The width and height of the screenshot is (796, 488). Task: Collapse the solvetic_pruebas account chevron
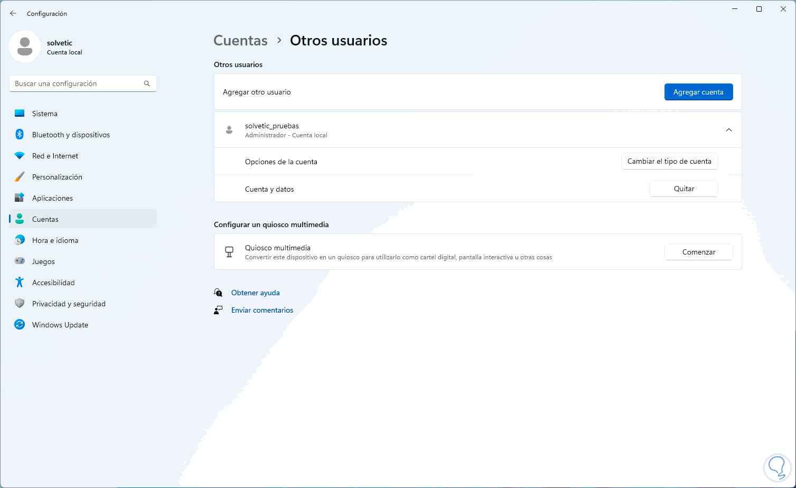(x=729, y=130)
